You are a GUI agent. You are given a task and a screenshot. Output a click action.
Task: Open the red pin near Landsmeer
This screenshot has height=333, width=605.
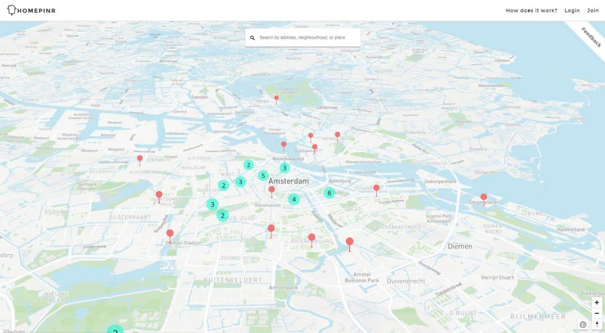(276, 98)
